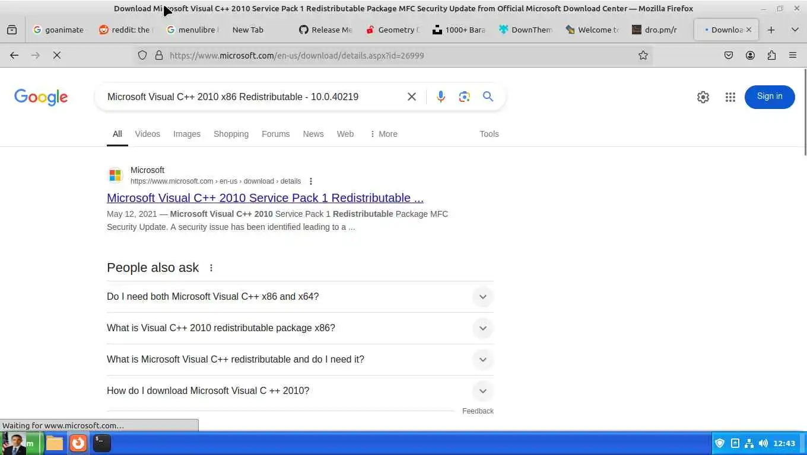The height and width of the screenshot is (455, 807).
Task: List all tabs with the chevron
Action: [x=795, y=30]
